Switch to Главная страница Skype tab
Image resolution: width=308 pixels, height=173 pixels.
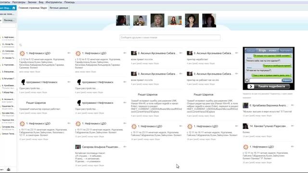point(33,8)
